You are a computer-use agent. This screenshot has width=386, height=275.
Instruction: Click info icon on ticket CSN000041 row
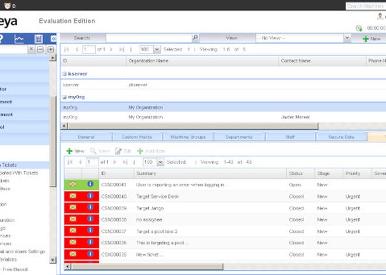pyautogui.click(x=90, y=184)
